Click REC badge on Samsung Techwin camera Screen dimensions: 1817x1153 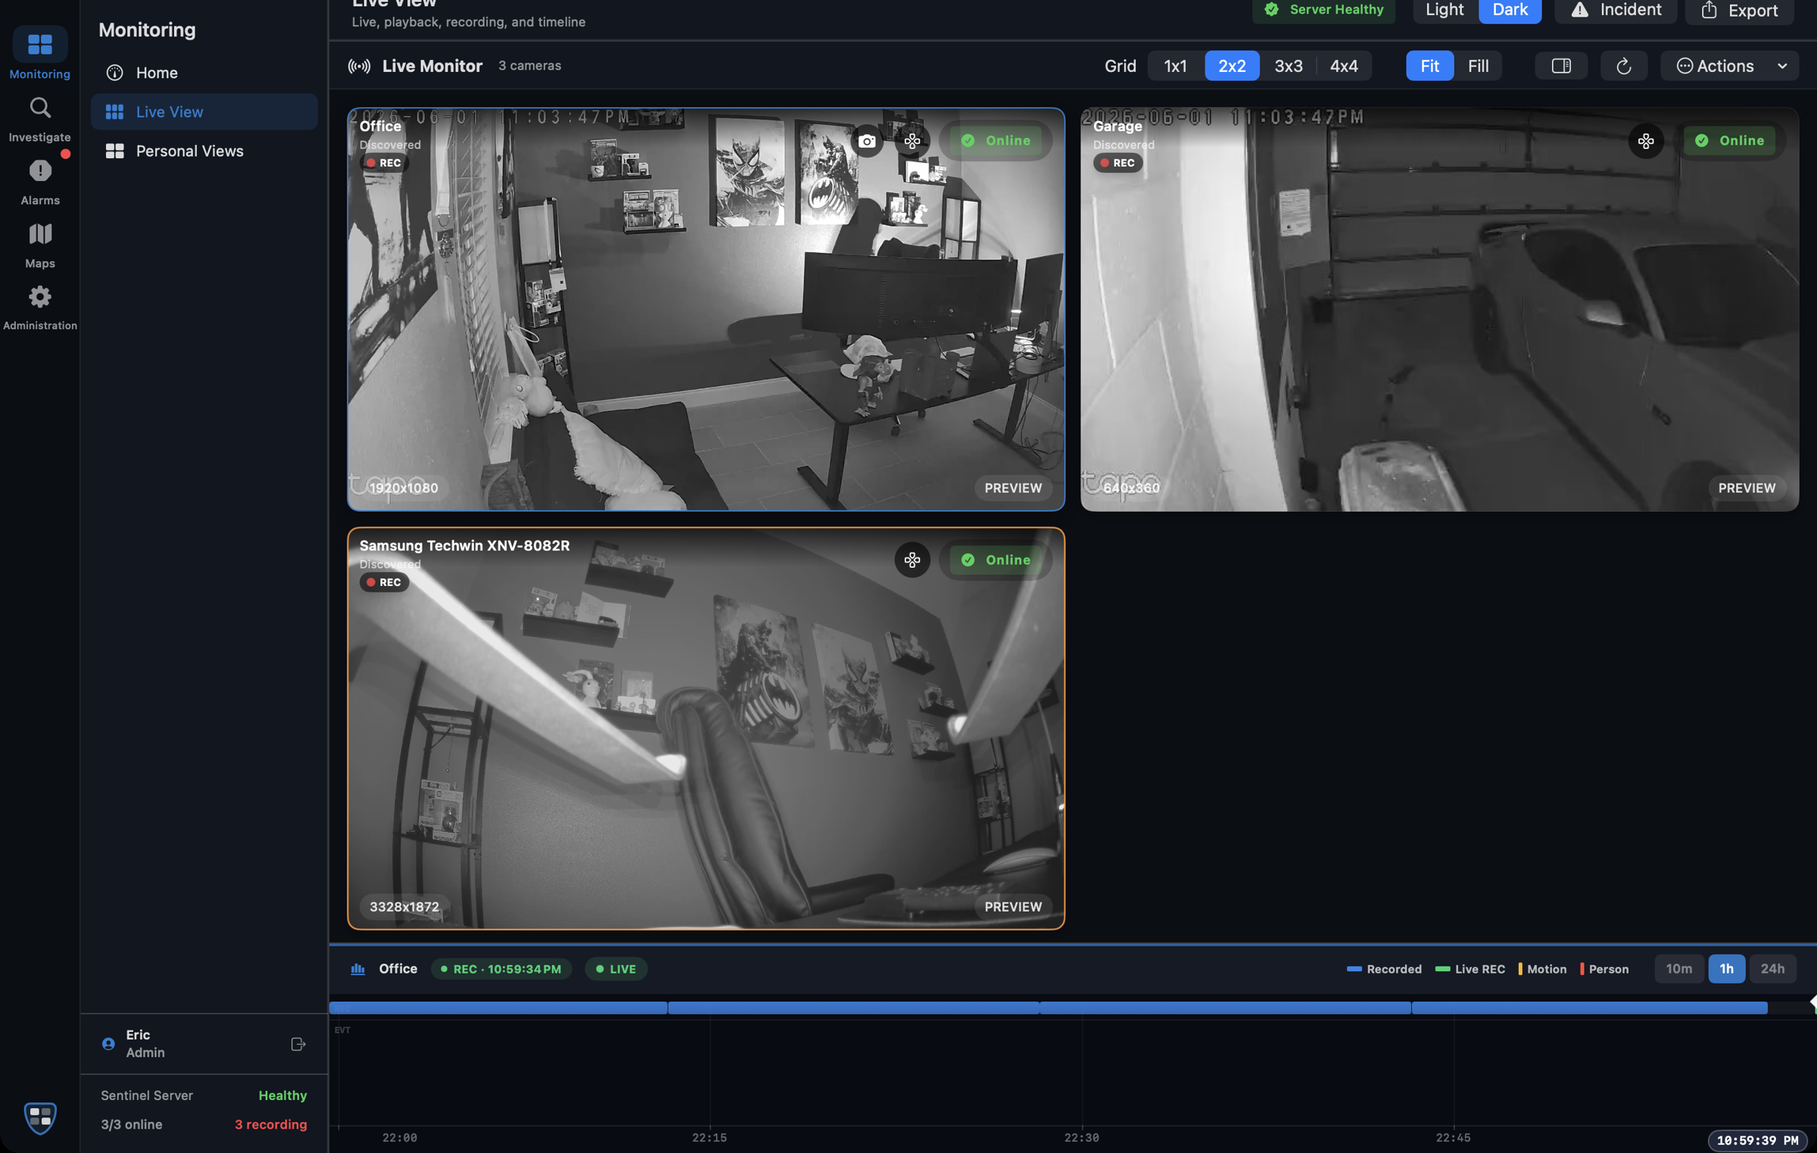384,582
